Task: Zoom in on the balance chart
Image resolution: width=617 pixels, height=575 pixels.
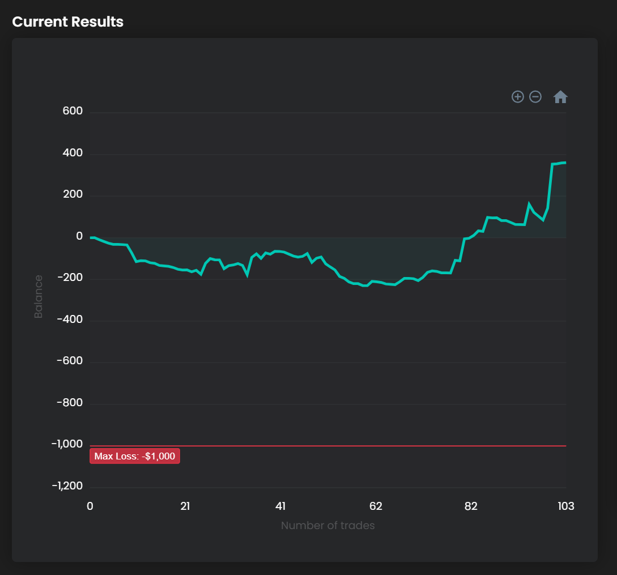Action: [517, 97]
